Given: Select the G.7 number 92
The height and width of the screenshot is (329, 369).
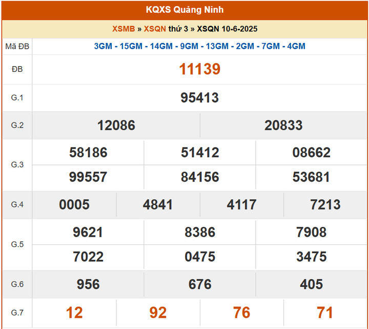Looking at the screenshot, I should pos(158,313).
